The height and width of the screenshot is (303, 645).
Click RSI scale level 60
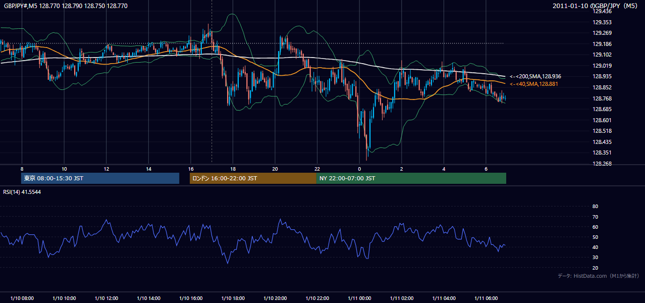595,227
